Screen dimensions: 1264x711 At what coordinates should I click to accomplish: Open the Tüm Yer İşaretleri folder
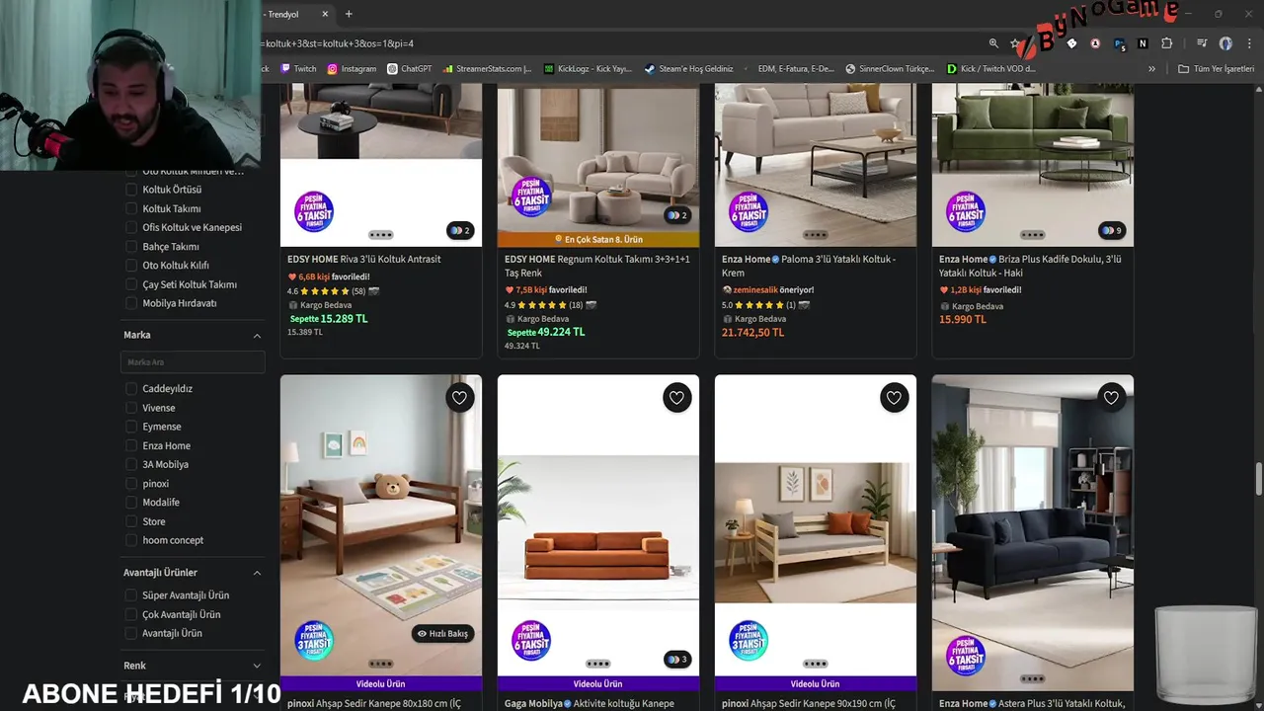click(1216, 69)
